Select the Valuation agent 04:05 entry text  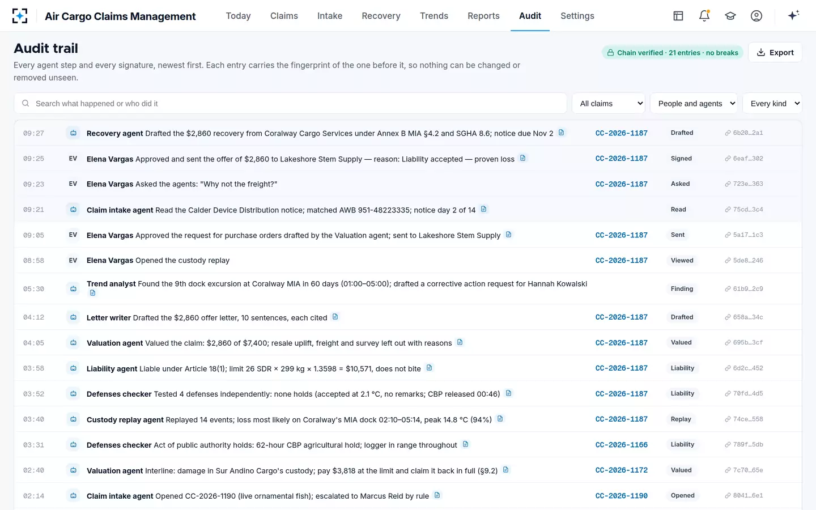pos(269,343)
